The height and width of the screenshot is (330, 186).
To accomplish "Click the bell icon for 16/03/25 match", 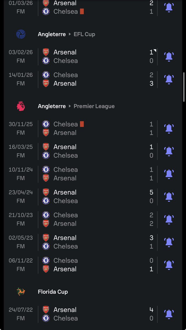I will click(169, 151).
